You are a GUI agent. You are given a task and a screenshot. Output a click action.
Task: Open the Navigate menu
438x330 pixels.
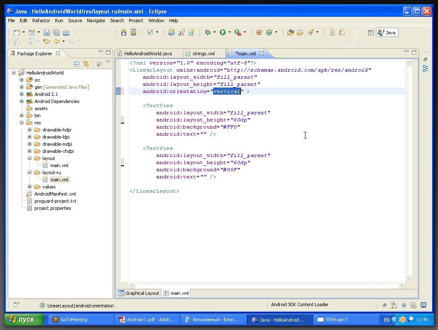[x=96, y=21]
